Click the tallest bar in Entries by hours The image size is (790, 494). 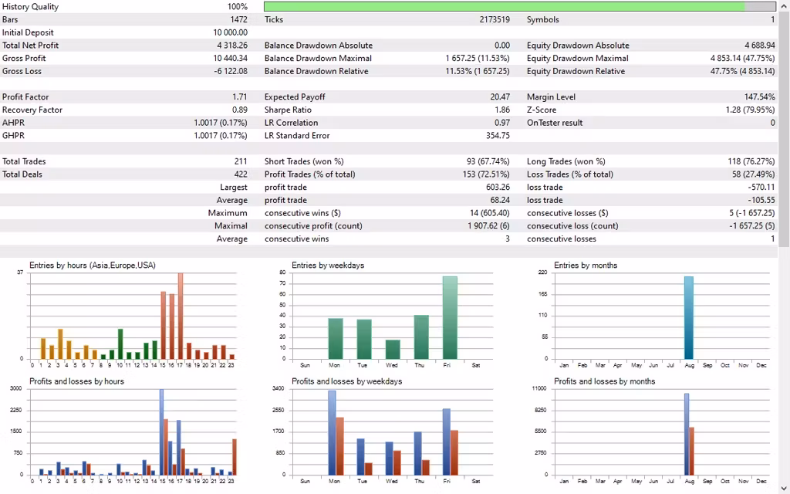click(x=181, y=316)
